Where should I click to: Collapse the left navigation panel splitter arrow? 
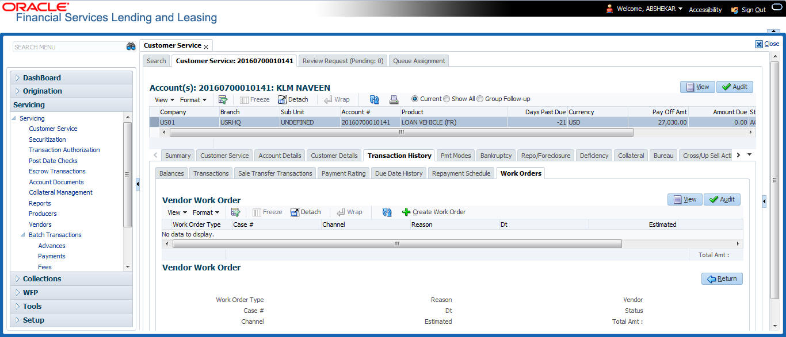138,184
